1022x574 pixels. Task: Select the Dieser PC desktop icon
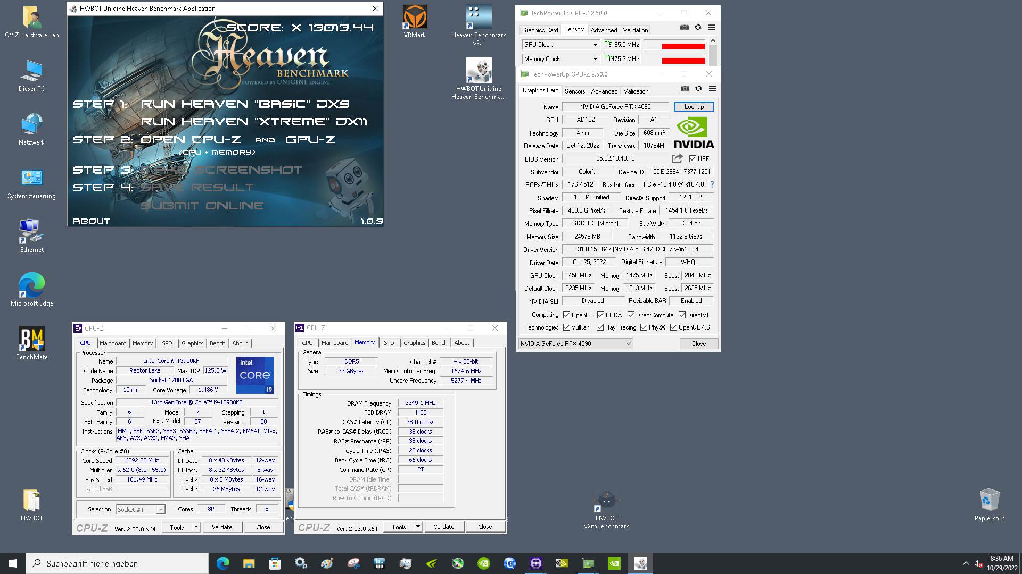[32, 75]
